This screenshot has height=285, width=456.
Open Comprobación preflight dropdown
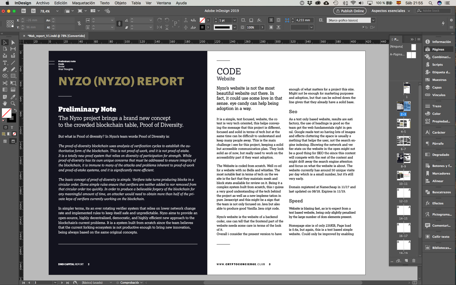coord(141,283)
